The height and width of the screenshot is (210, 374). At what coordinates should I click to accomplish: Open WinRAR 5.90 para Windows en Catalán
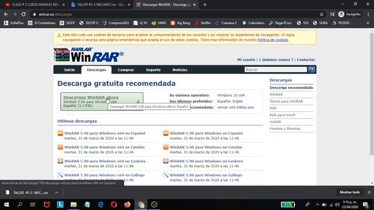tap(206, 148)
